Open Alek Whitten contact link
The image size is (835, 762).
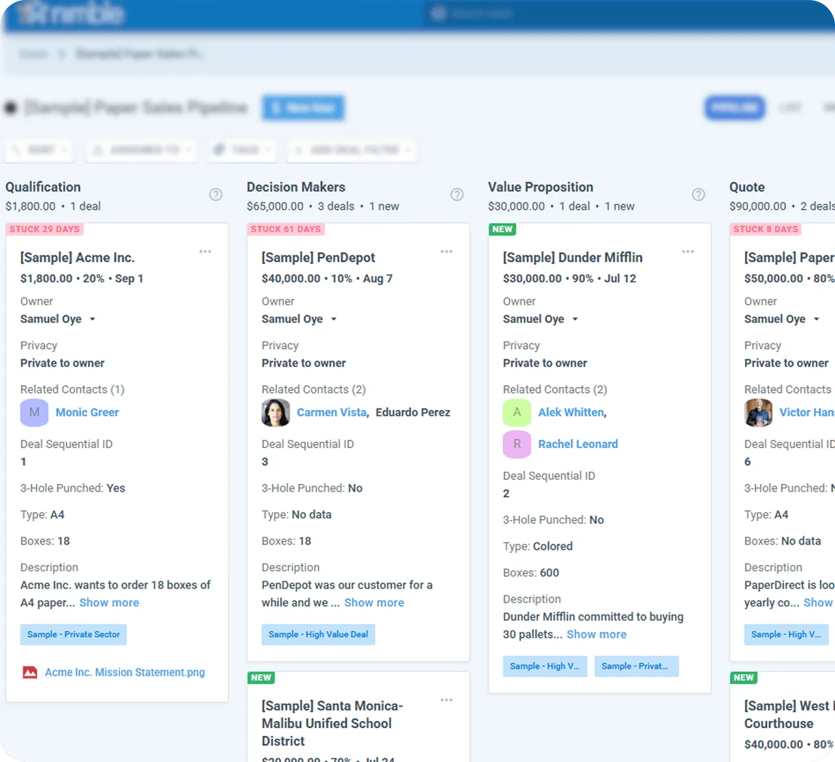pyautogui.click(x=571, y=412)
